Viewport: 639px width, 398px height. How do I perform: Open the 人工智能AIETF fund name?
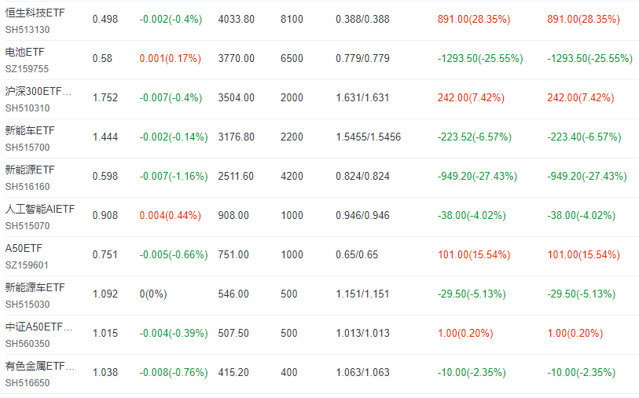(x=40, y=209)
